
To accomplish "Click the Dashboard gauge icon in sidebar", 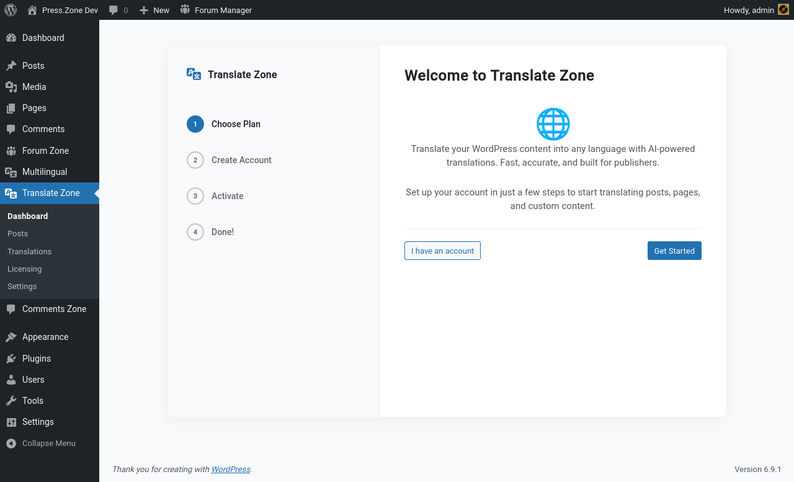I will point(11,38).
